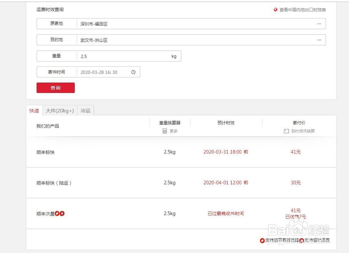
Task: Select the 顺丰标快（陆运） product name
Action: pos(54,183)
